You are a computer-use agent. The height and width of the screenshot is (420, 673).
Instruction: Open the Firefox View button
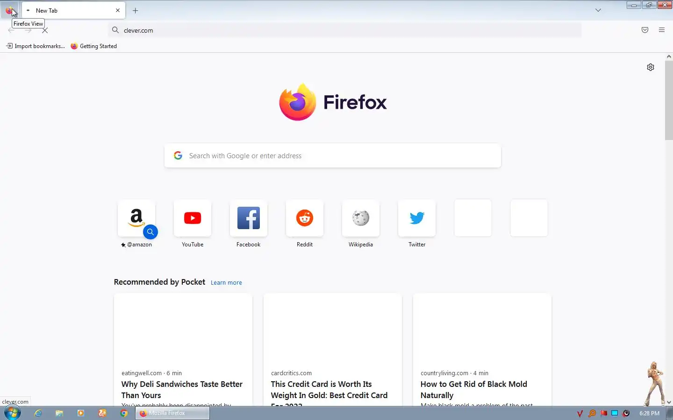[9, 10]
